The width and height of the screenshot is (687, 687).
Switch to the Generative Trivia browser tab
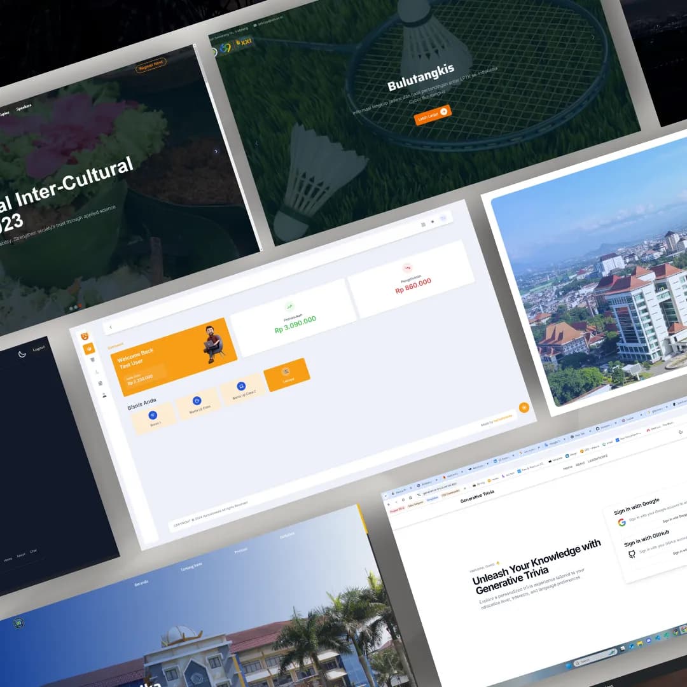point(420,485)
